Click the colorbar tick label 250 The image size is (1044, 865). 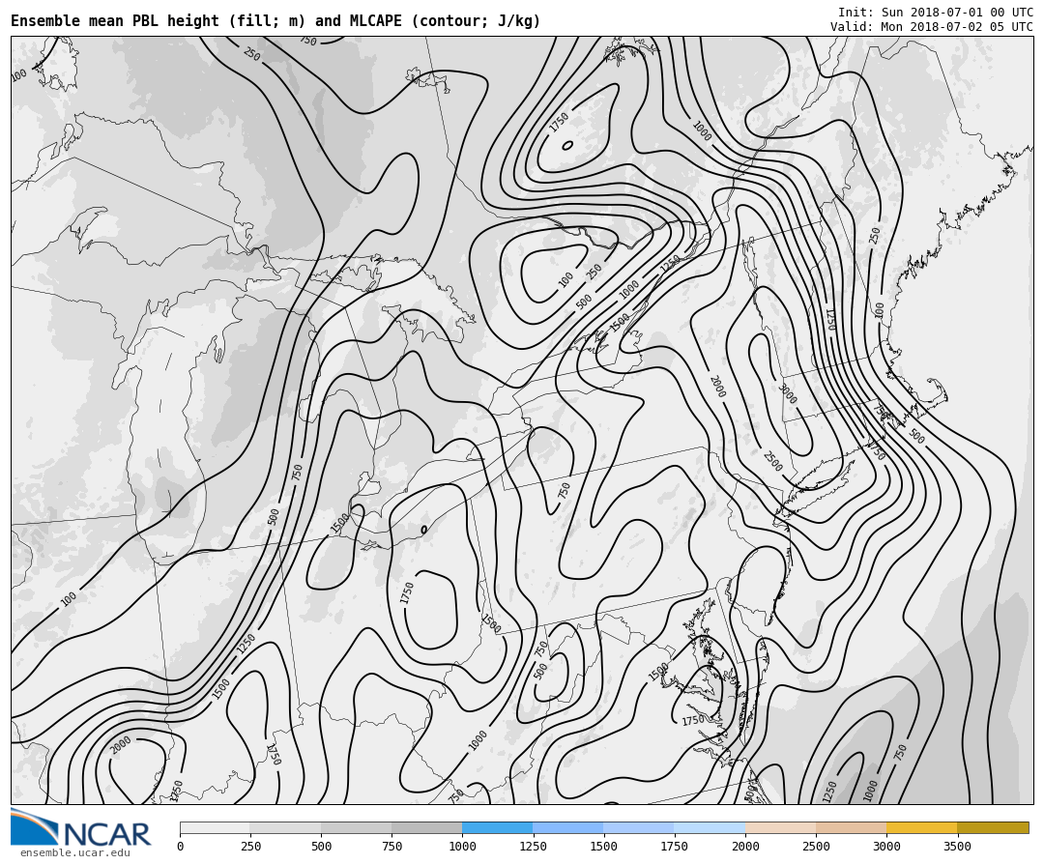[250, 847]
